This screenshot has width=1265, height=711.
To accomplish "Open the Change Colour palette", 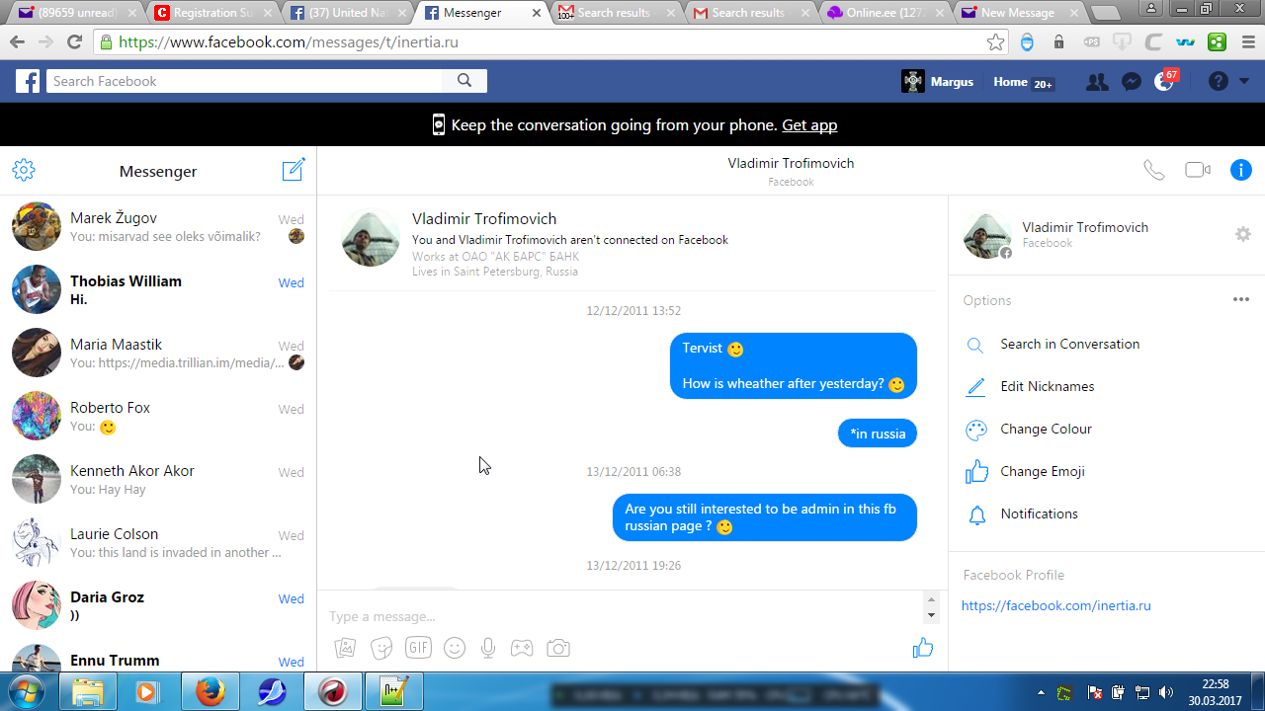I will click(1046, 430).
